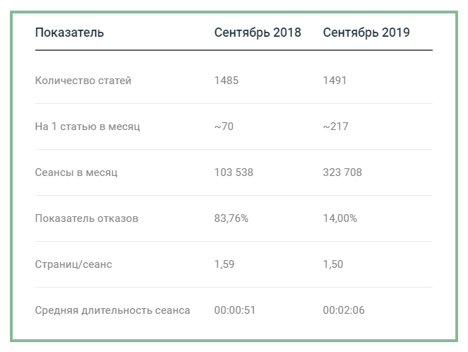Click the 103 538 sessions value
The width and height of the screenshot is (468, 352).
[x=234, y=172]
